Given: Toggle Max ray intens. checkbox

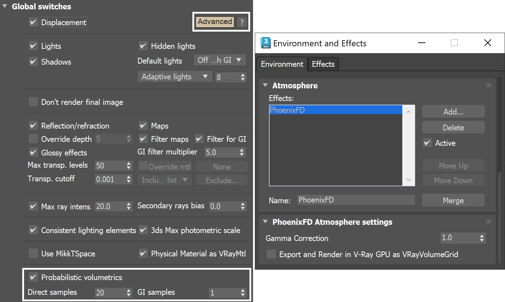Looking at the screenshot, I should [x=33, y=206].
